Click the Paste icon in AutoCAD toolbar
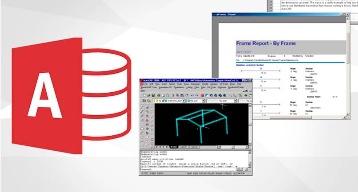 point(182,95)
